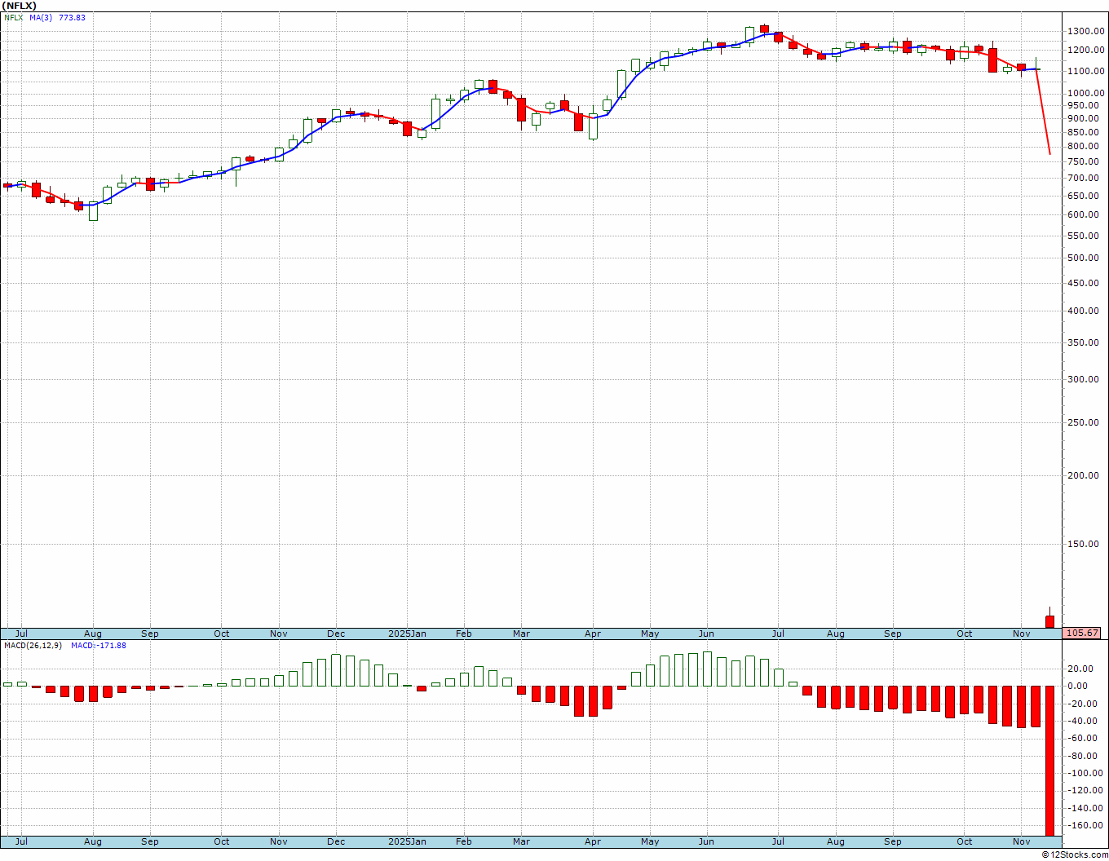
Task: Select the NFLX legend label
Action: point(13,18)
